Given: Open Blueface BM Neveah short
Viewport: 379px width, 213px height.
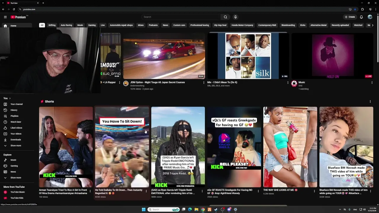Looking at the screenshot, I should coord(346,147).
